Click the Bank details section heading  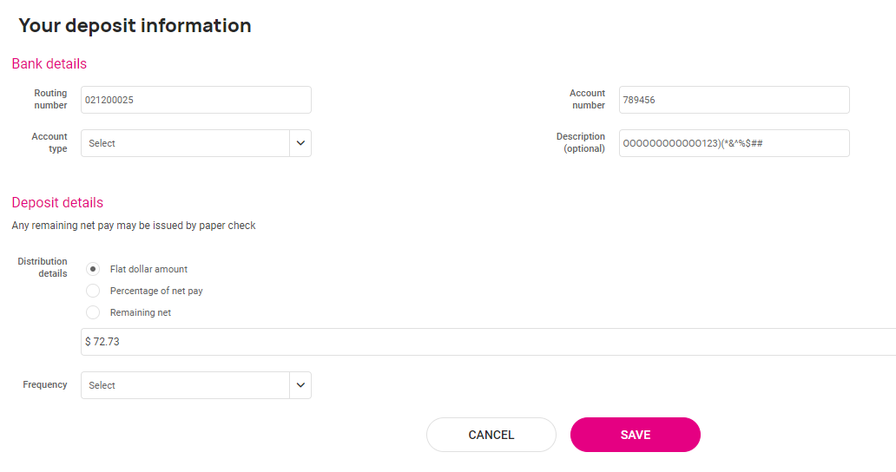[49, 63]
